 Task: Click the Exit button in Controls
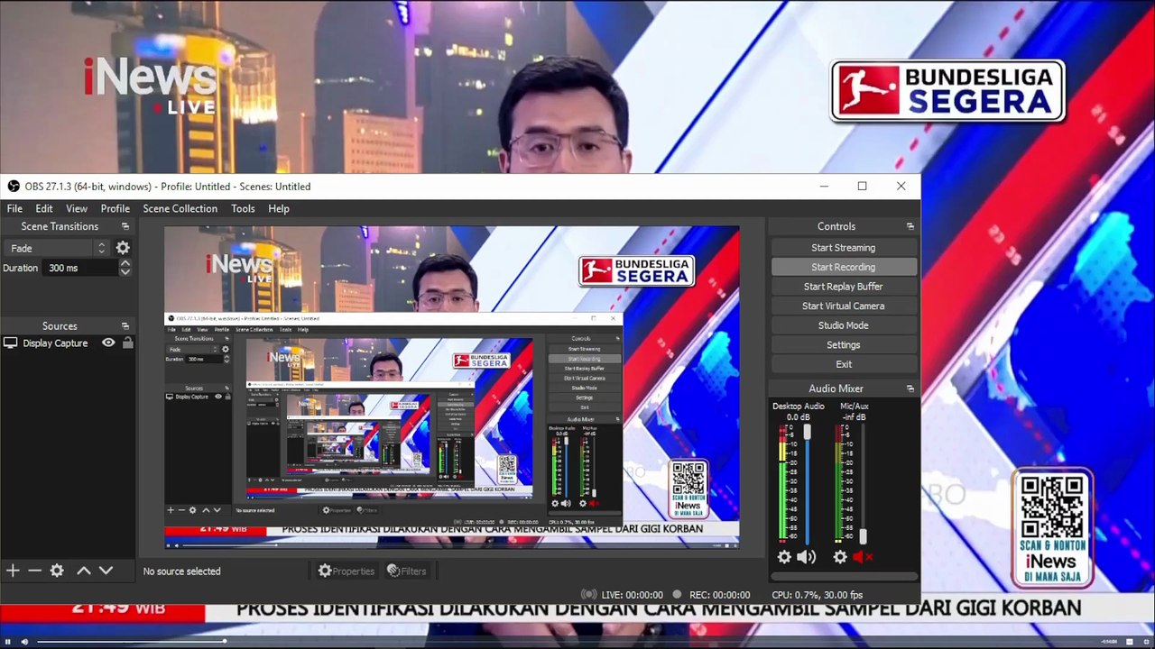843,364
